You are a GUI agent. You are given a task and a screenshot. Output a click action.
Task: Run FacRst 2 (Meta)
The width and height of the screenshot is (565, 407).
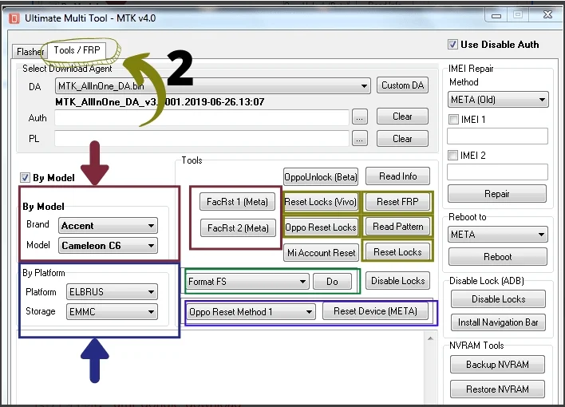[238, 227]
